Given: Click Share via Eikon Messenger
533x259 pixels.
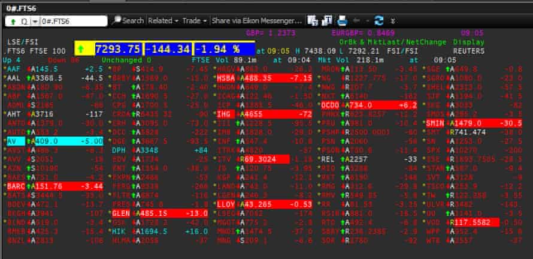Looking at the screenshot, I should pos(257,21).
